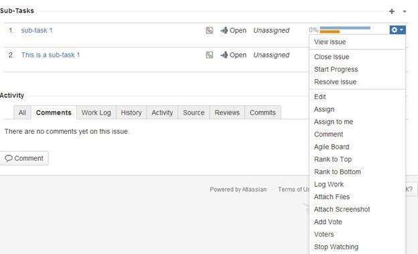Viewport: 418px width, 254px height.
Task: Open the 'sub-task 1' issue link
Action: click(x=37, y=30)
